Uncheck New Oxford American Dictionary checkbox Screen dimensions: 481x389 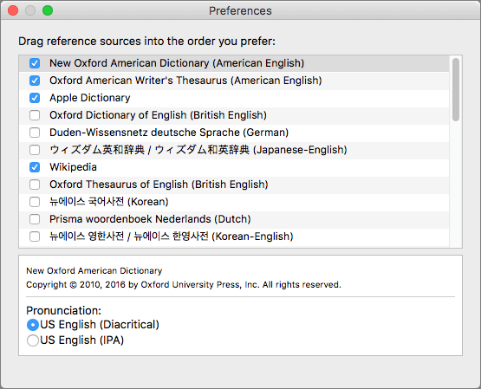coord(35,63)
